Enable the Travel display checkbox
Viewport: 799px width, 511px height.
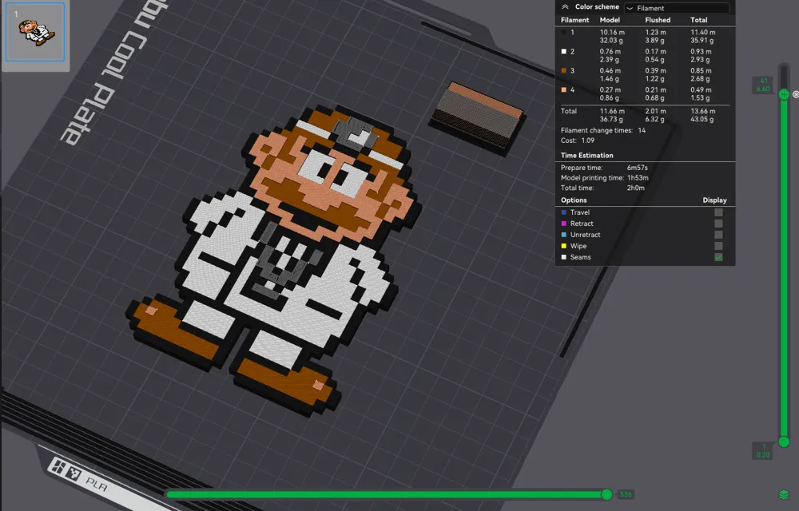pos(718,212)
